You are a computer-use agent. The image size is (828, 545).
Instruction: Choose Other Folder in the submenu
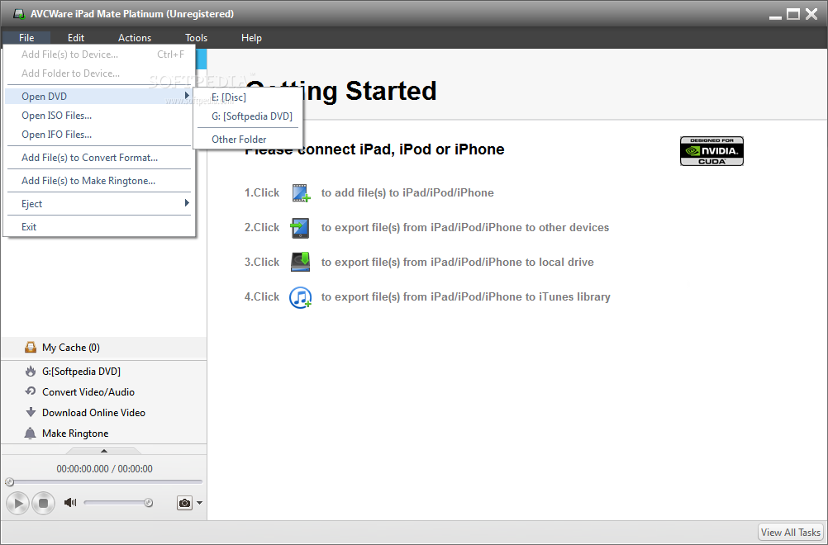239,140
